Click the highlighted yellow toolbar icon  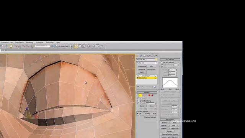point(75,46)
